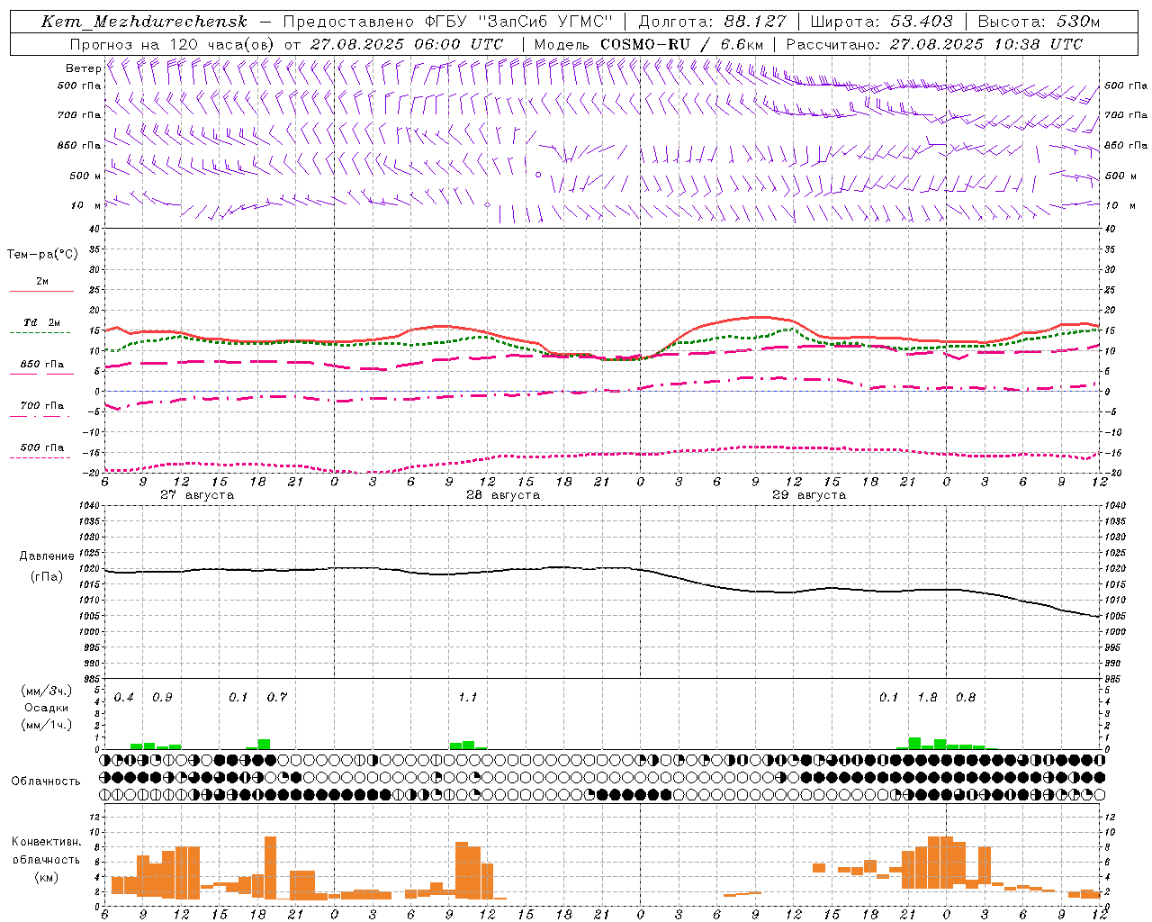Click the '2м' temperature legend entry
The image size is (1152, 922).
(42, 282)
